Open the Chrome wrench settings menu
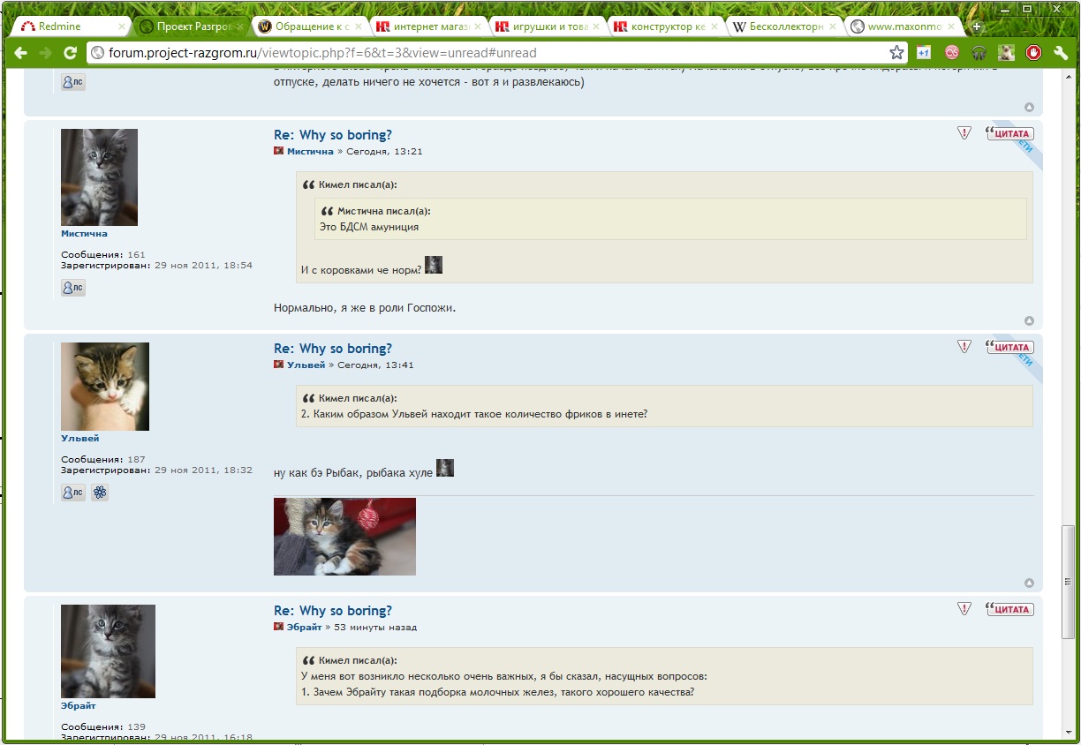 click(1061, 53)
